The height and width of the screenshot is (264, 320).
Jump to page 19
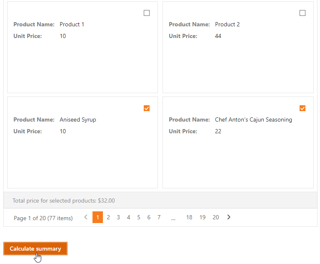click(202, 217)
